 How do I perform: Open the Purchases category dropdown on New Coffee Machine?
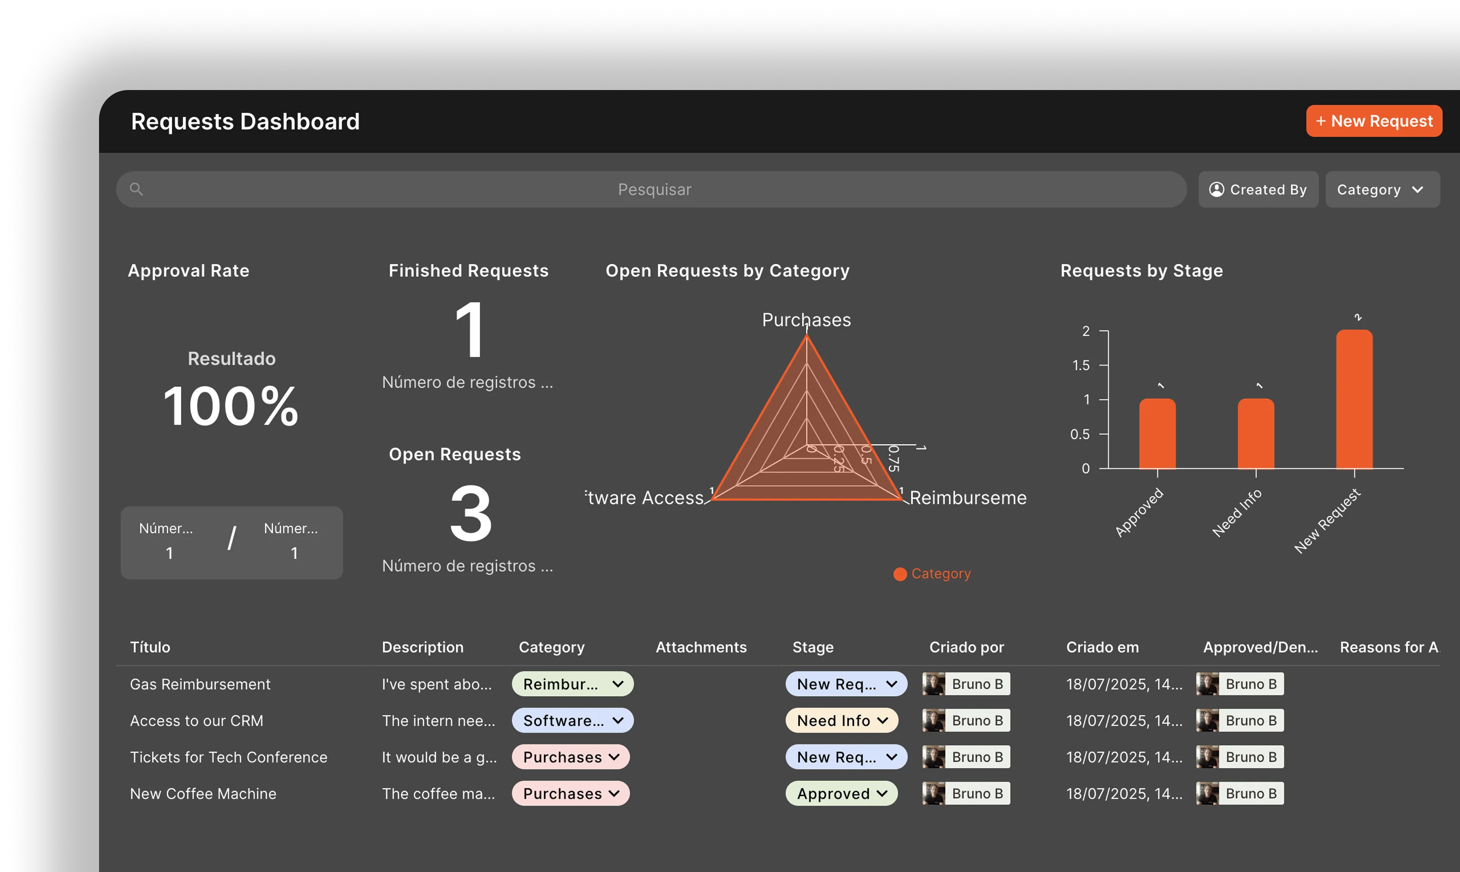pyautogui.click(x=570, y=793)
